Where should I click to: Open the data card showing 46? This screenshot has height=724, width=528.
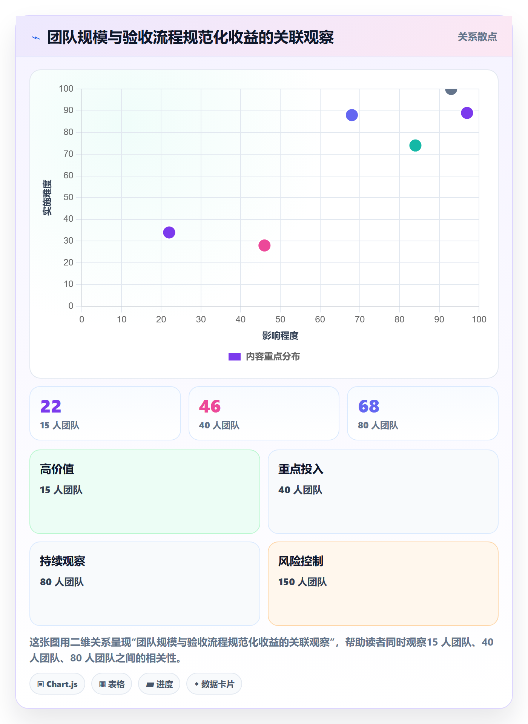(x=264, y=413)
